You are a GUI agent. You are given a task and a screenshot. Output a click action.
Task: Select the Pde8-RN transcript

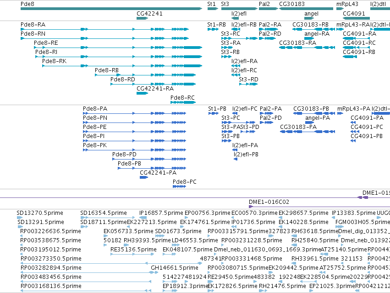pos(104,38)
